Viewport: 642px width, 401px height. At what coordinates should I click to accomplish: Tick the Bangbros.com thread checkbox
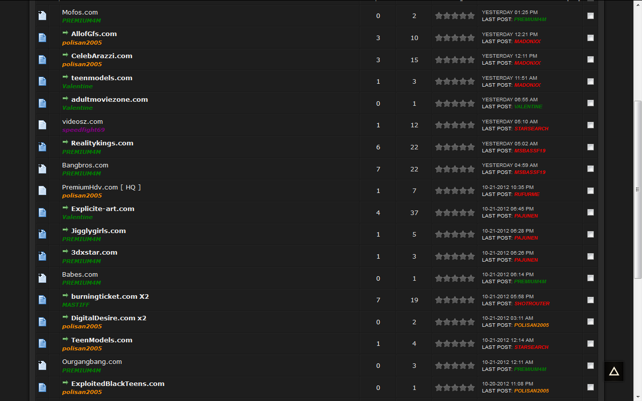click(x=590, y=169)
